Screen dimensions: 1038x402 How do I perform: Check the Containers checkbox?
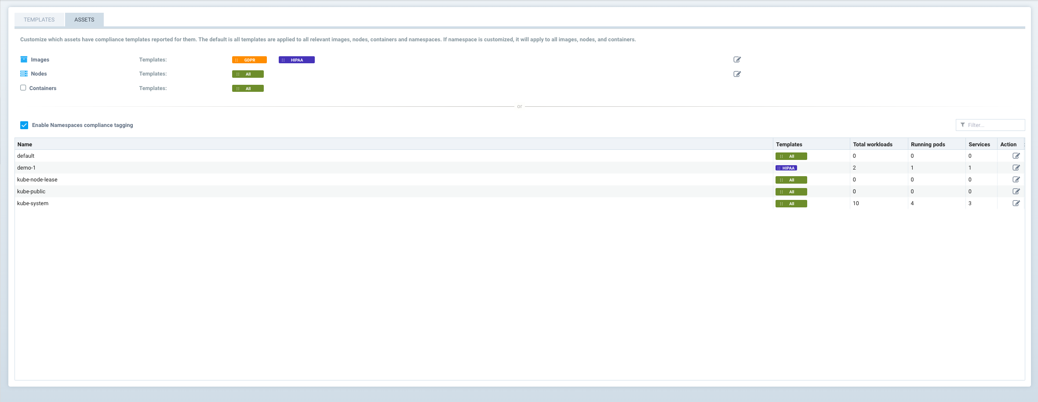tap(23, 87)
